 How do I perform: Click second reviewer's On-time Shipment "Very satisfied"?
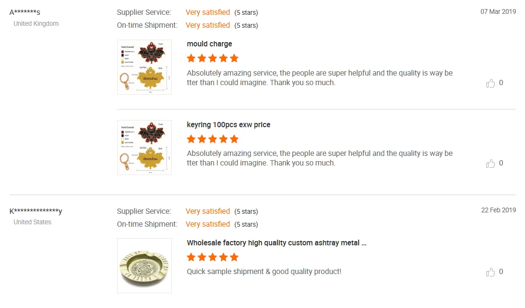208,224
